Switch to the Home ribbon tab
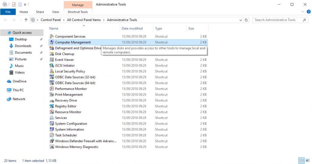312x164 pixels. pyautogui.click(x=24, y=12)
